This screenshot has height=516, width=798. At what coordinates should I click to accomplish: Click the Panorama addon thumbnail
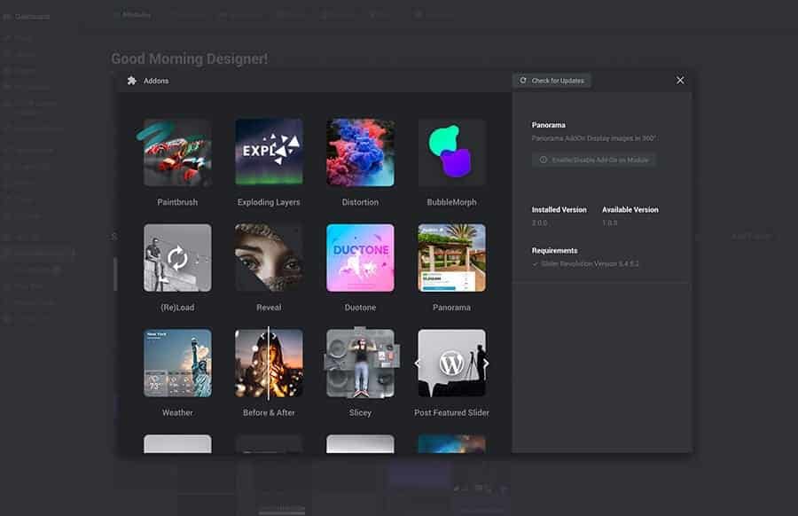pyautogui.click(x=451, y=258)
